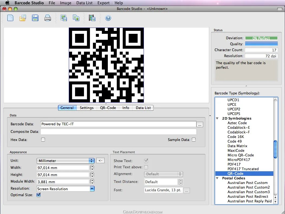Viewport: 285px width, 214px height.
Task: Export a barcode image series
Action: tap(92, 18)
